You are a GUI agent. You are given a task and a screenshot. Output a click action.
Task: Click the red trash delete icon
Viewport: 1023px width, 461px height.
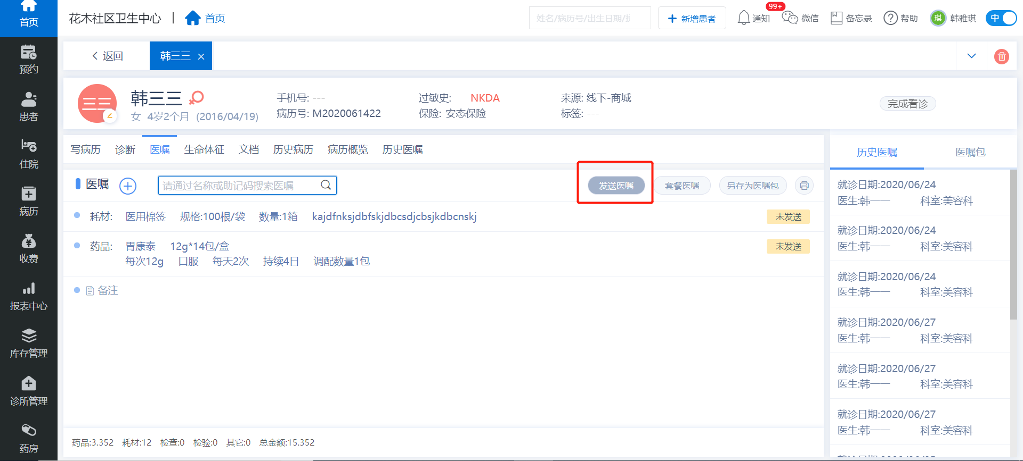click(x=1002, y=56)
